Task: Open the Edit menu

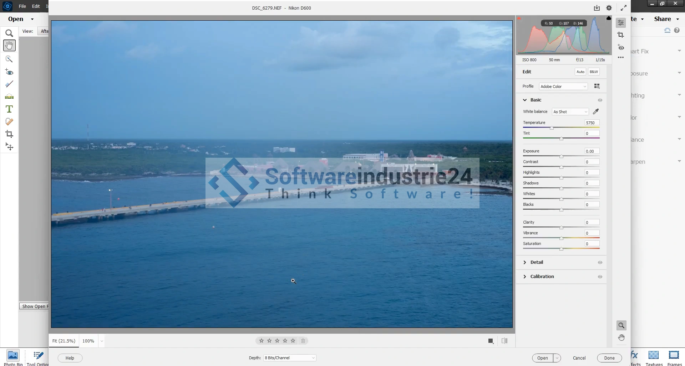Action: pyautogui.click(x=36, y=6)
